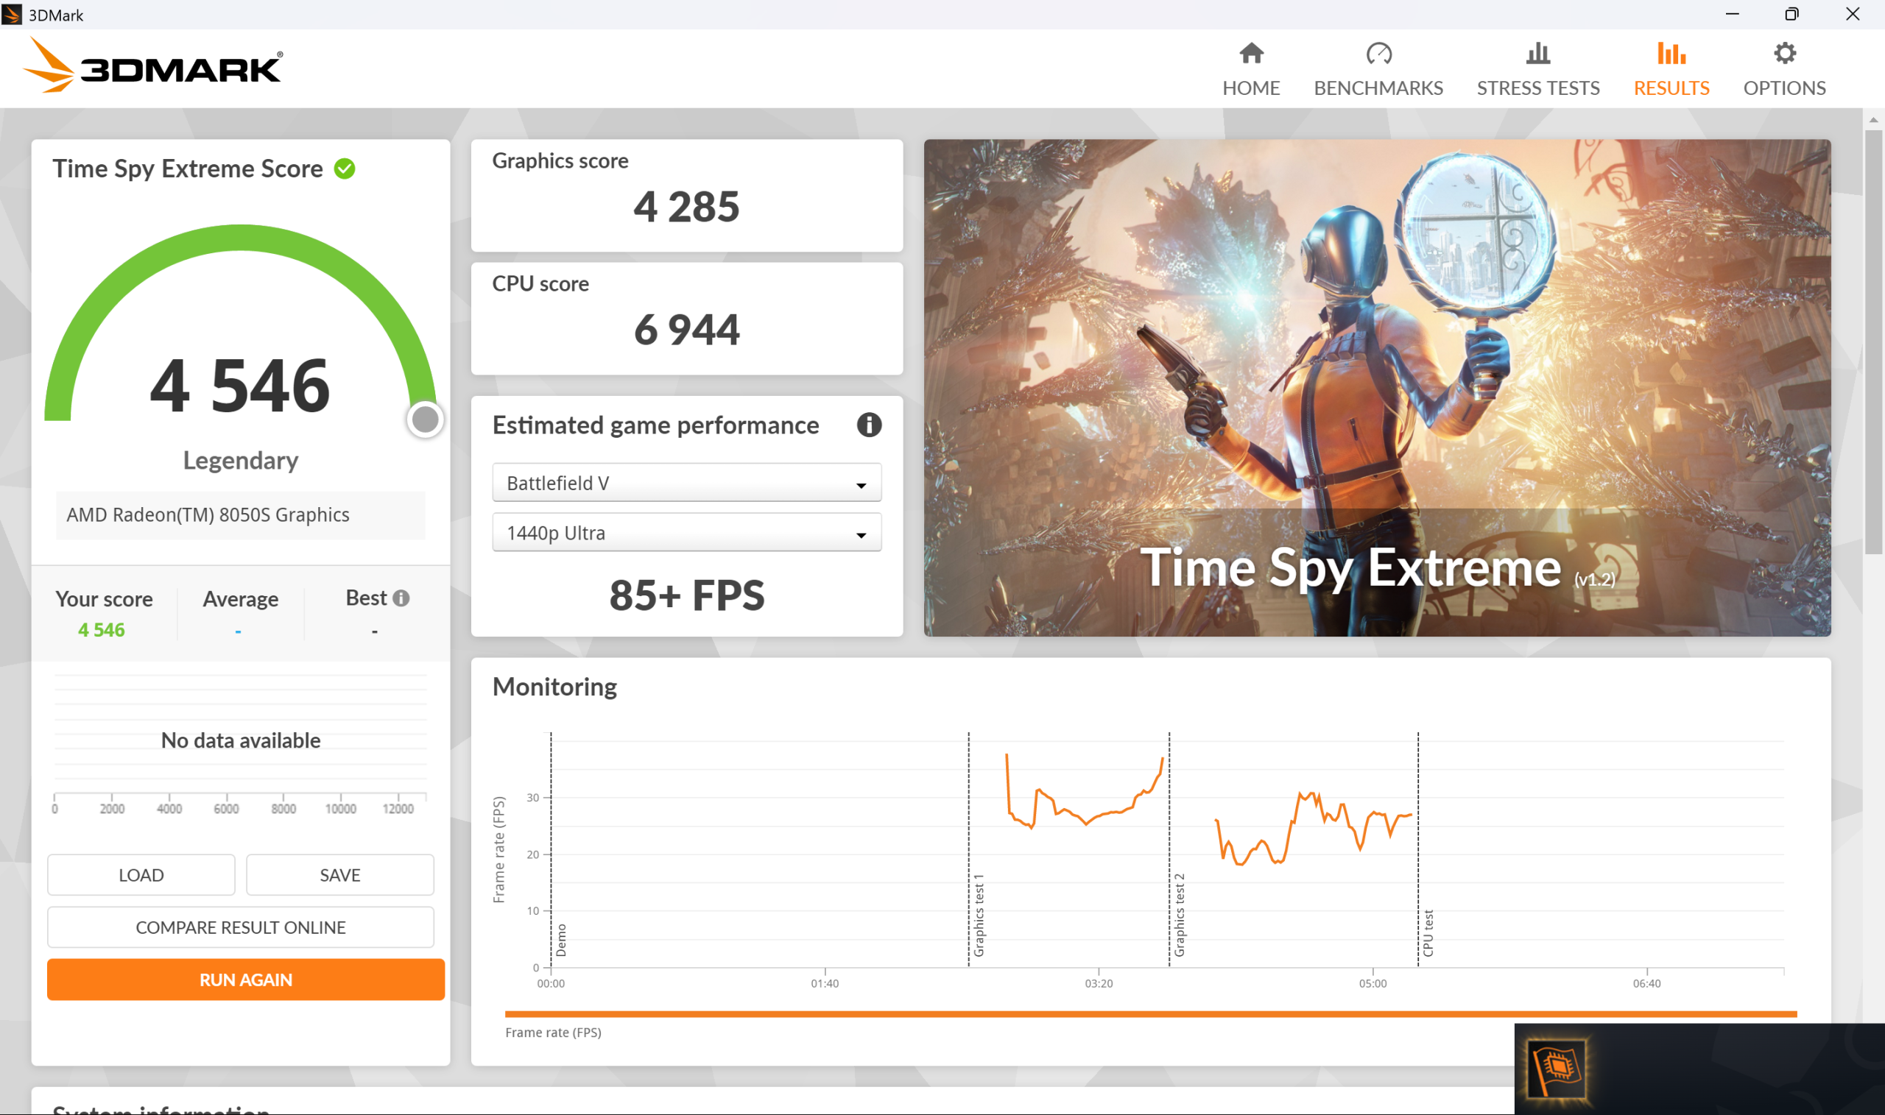Click the LOAD button

141,874
